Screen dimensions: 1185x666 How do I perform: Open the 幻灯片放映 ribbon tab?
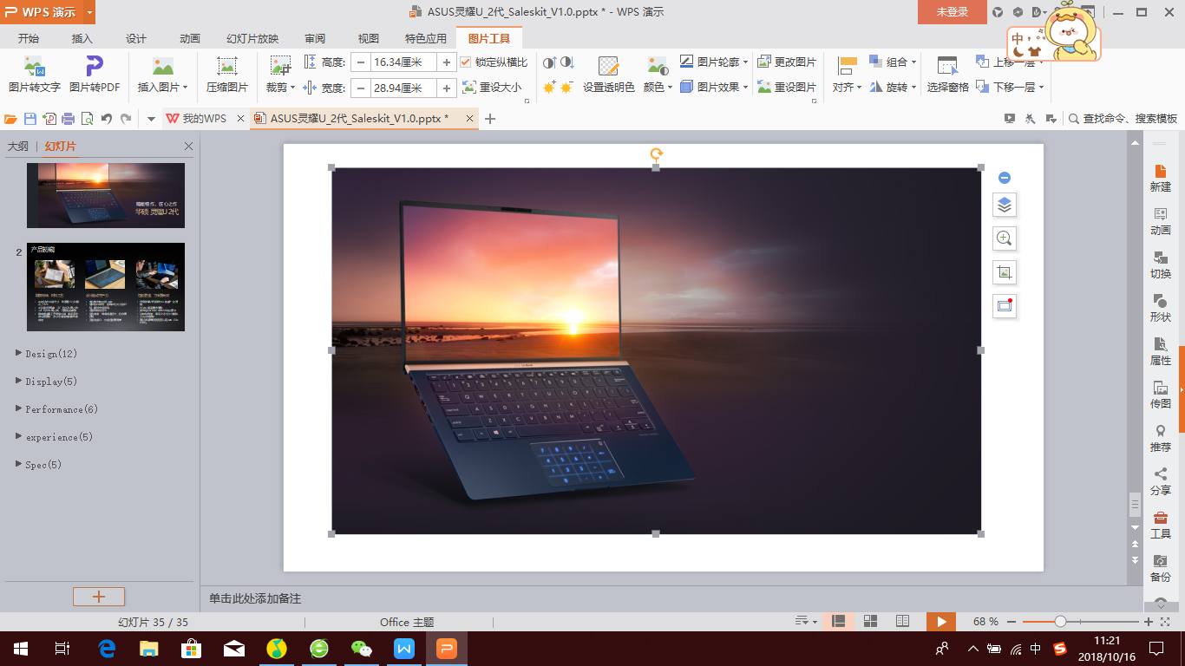click(x=252, y=39)
